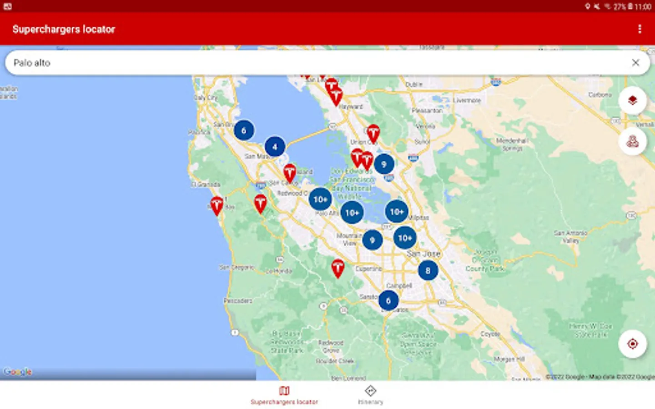This screenshot has height=409, width=655.
Task: Select the Tesla pin at Union City
Action: point(373,134)
